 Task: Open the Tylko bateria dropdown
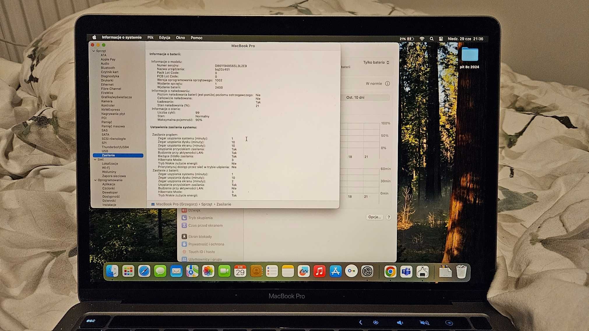click(376, 62)
